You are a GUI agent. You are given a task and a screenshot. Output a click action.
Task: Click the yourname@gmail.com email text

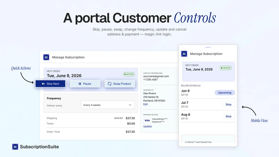click(156, 76)
